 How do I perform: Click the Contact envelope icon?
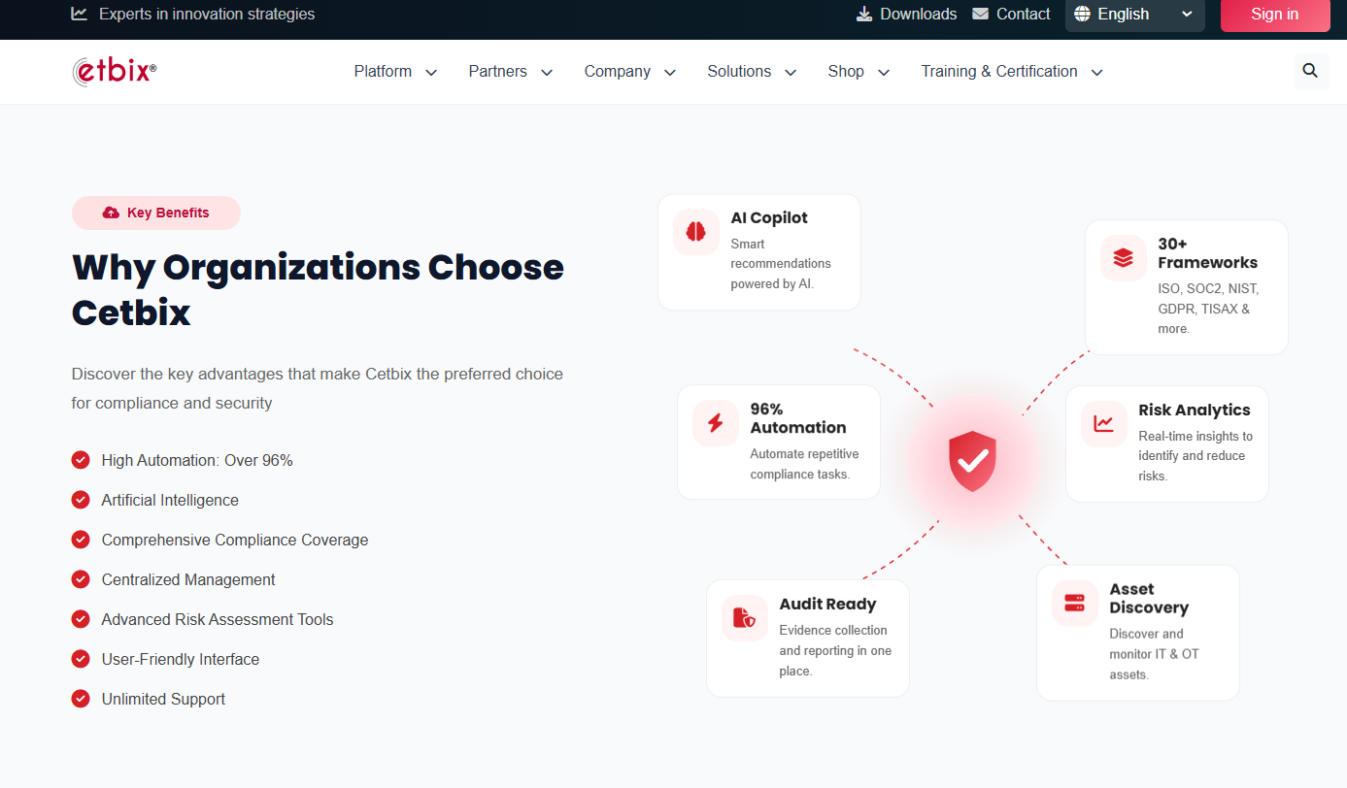coord(981,14)
